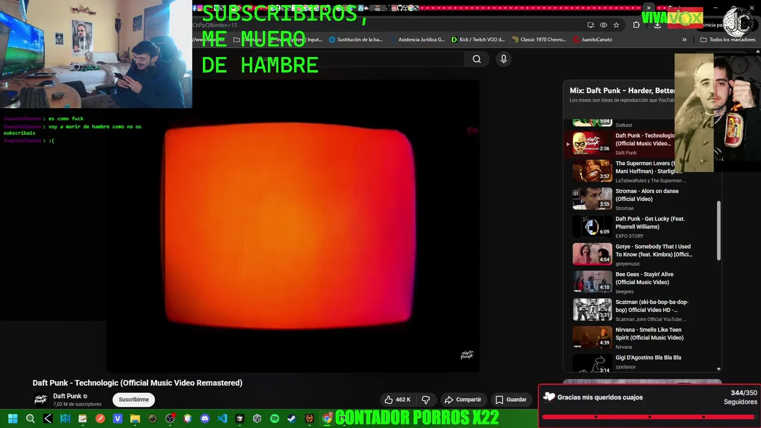
Task: Close the current Chrome tab
Action: click(649, 8)
